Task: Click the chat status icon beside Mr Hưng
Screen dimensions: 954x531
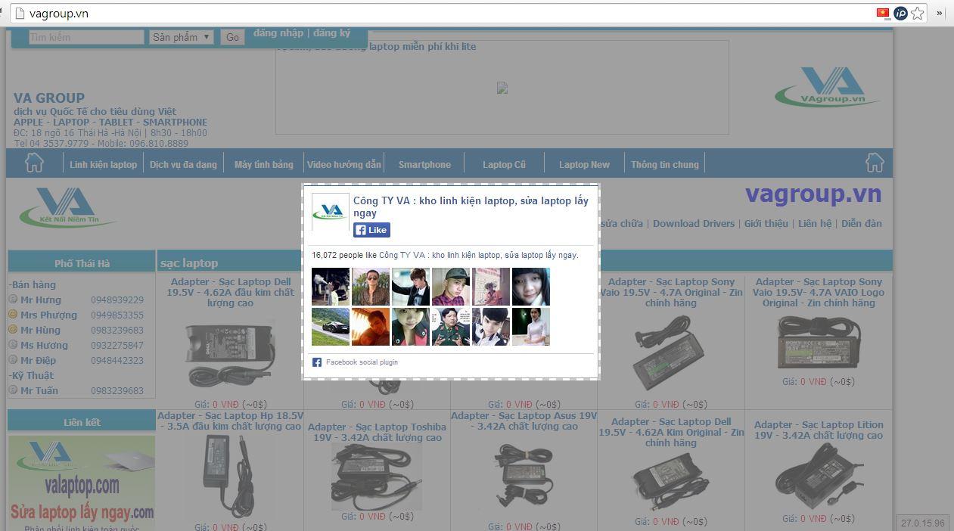Action: tap(13, 300)
